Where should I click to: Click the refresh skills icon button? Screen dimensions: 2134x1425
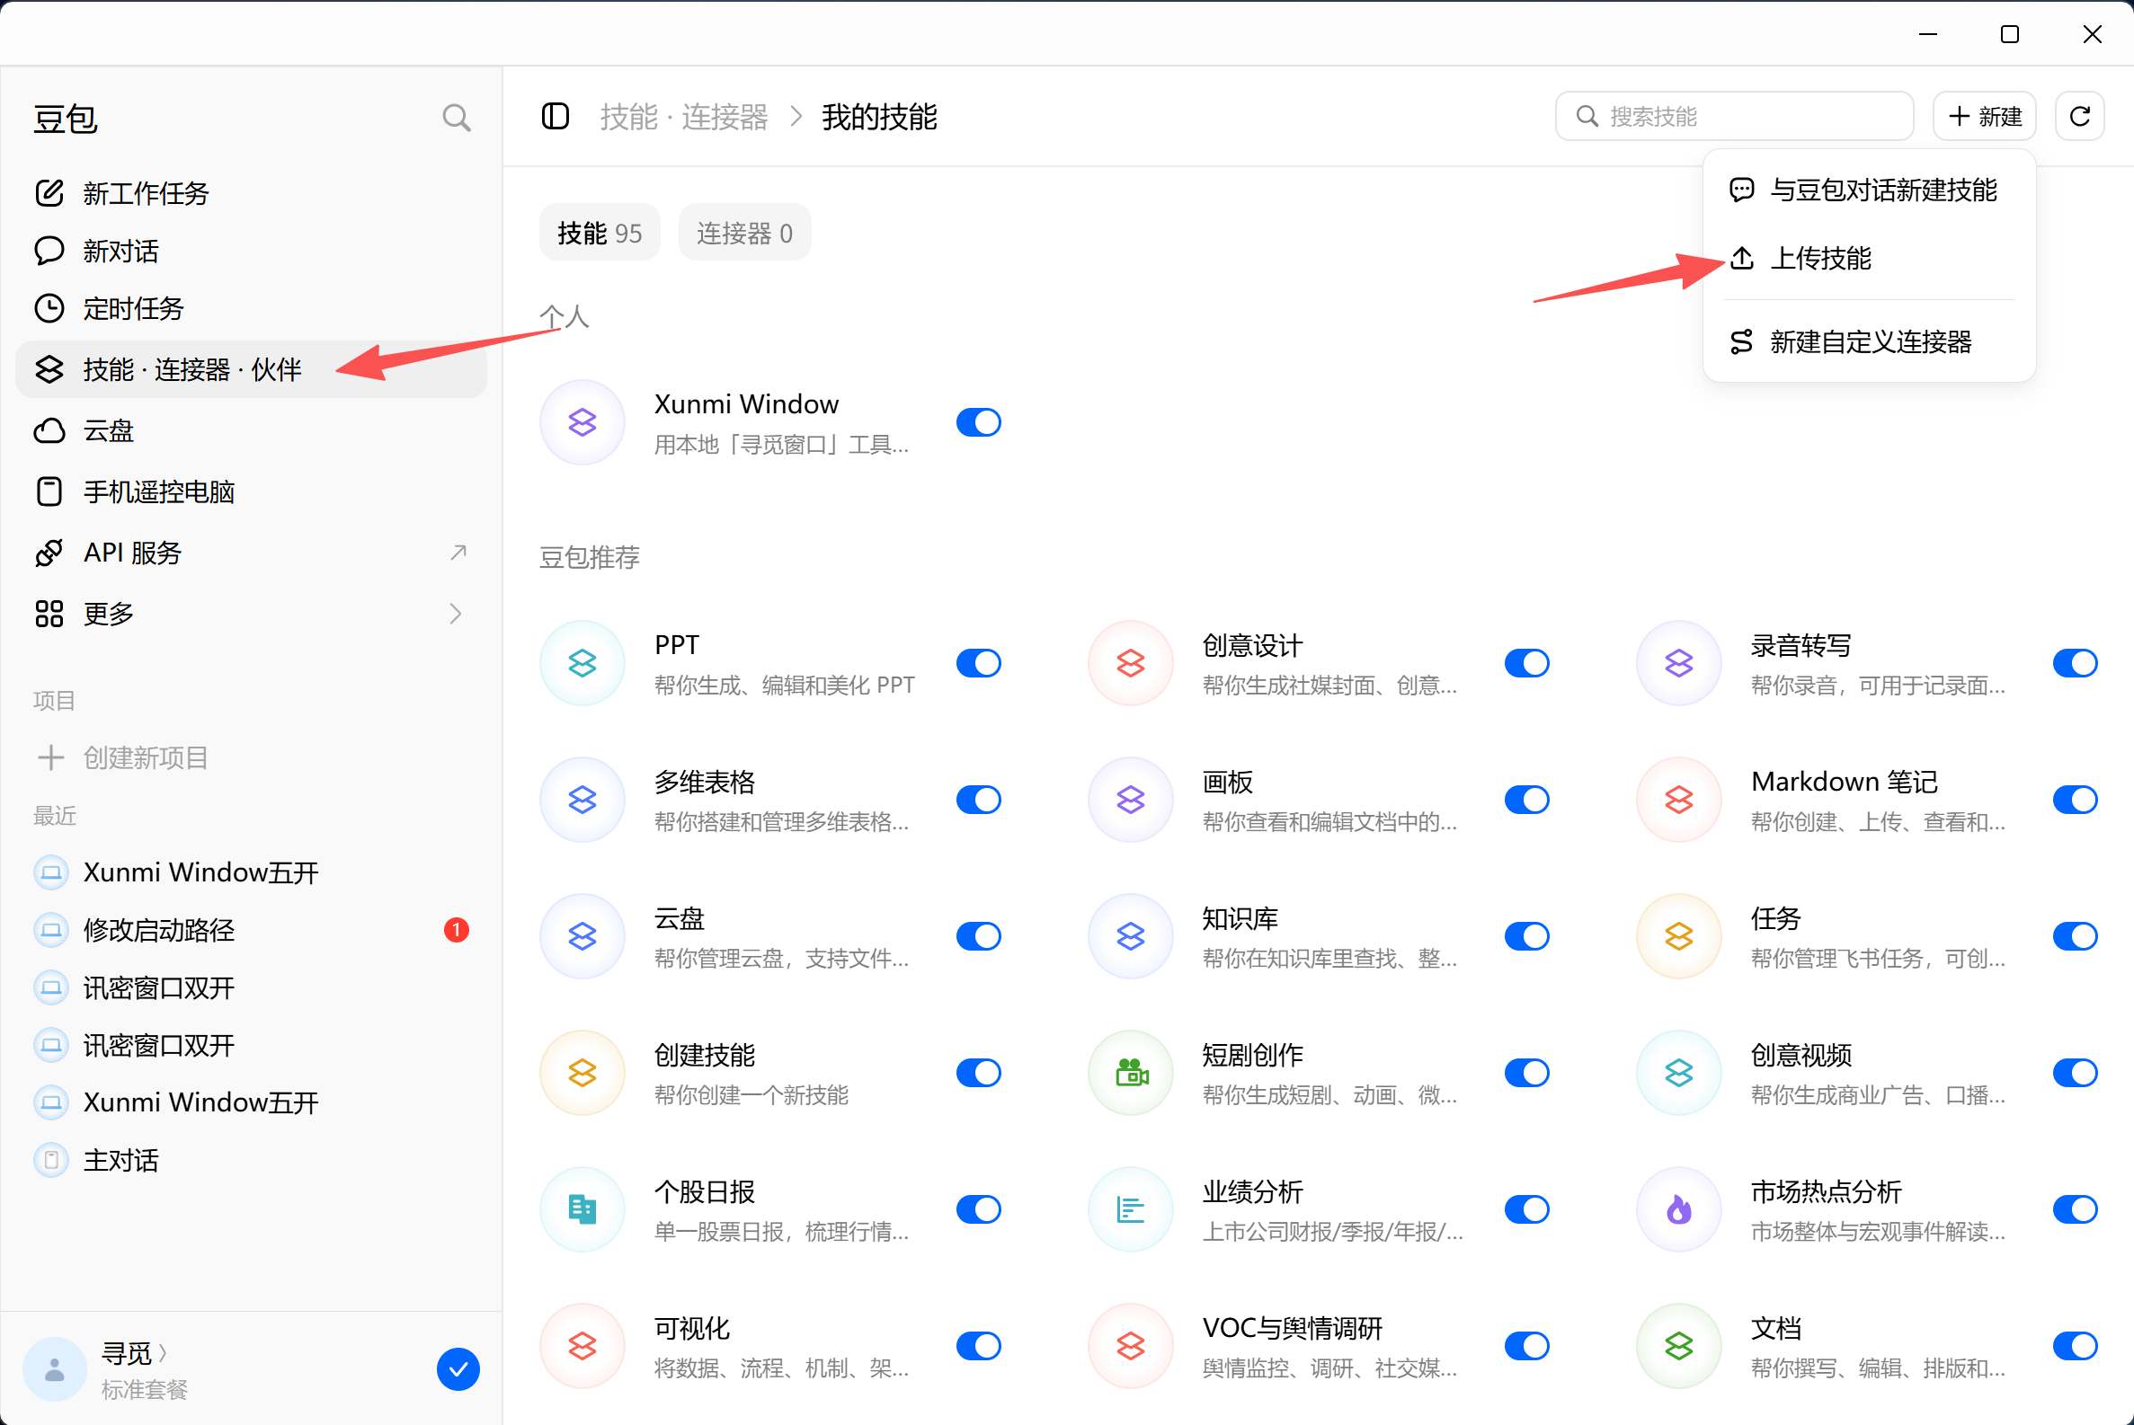pyautogui.click(x=2079, y=116)
